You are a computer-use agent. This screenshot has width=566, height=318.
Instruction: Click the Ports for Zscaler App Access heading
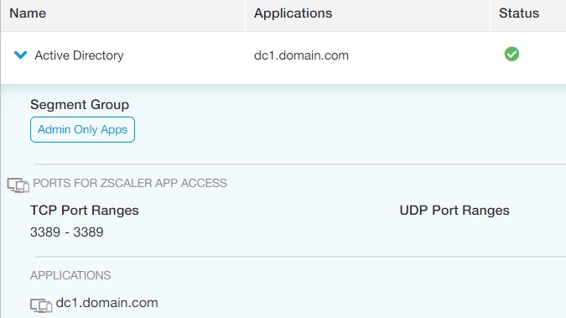coord(130,183)
